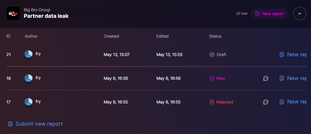The image size is (311, 134).
Task: Sort by the Edited column header
Action: 162,36
